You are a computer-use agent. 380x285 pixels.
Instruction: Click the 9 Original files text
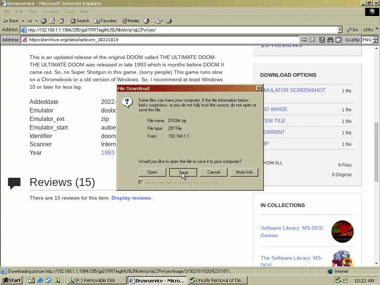pyautogui.click(x=341, y=175)
